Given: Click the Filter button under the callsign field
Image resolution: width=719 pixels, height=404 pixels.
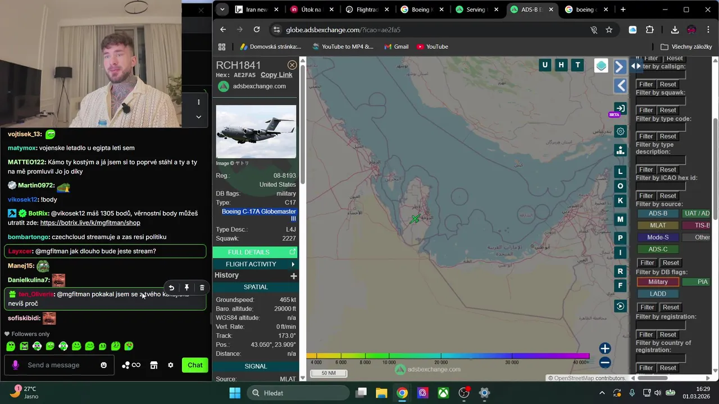Looking at the screenshot, I should click(x=646, y=84).
